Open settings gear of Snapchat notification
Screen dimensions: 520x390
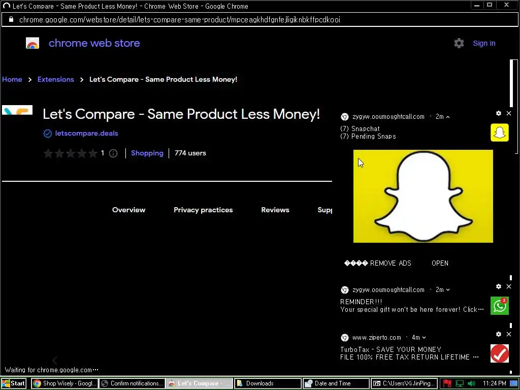[499, 113]
